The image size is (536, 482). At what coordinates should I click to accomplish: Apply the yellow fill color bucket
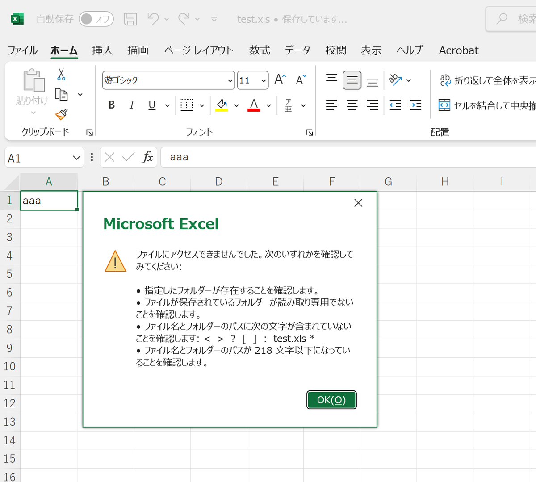[222, 105]
